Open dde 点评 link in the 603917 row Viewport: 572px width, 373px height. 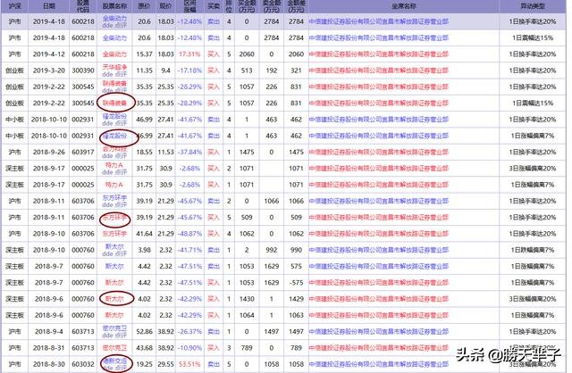(x=114, y=155)
